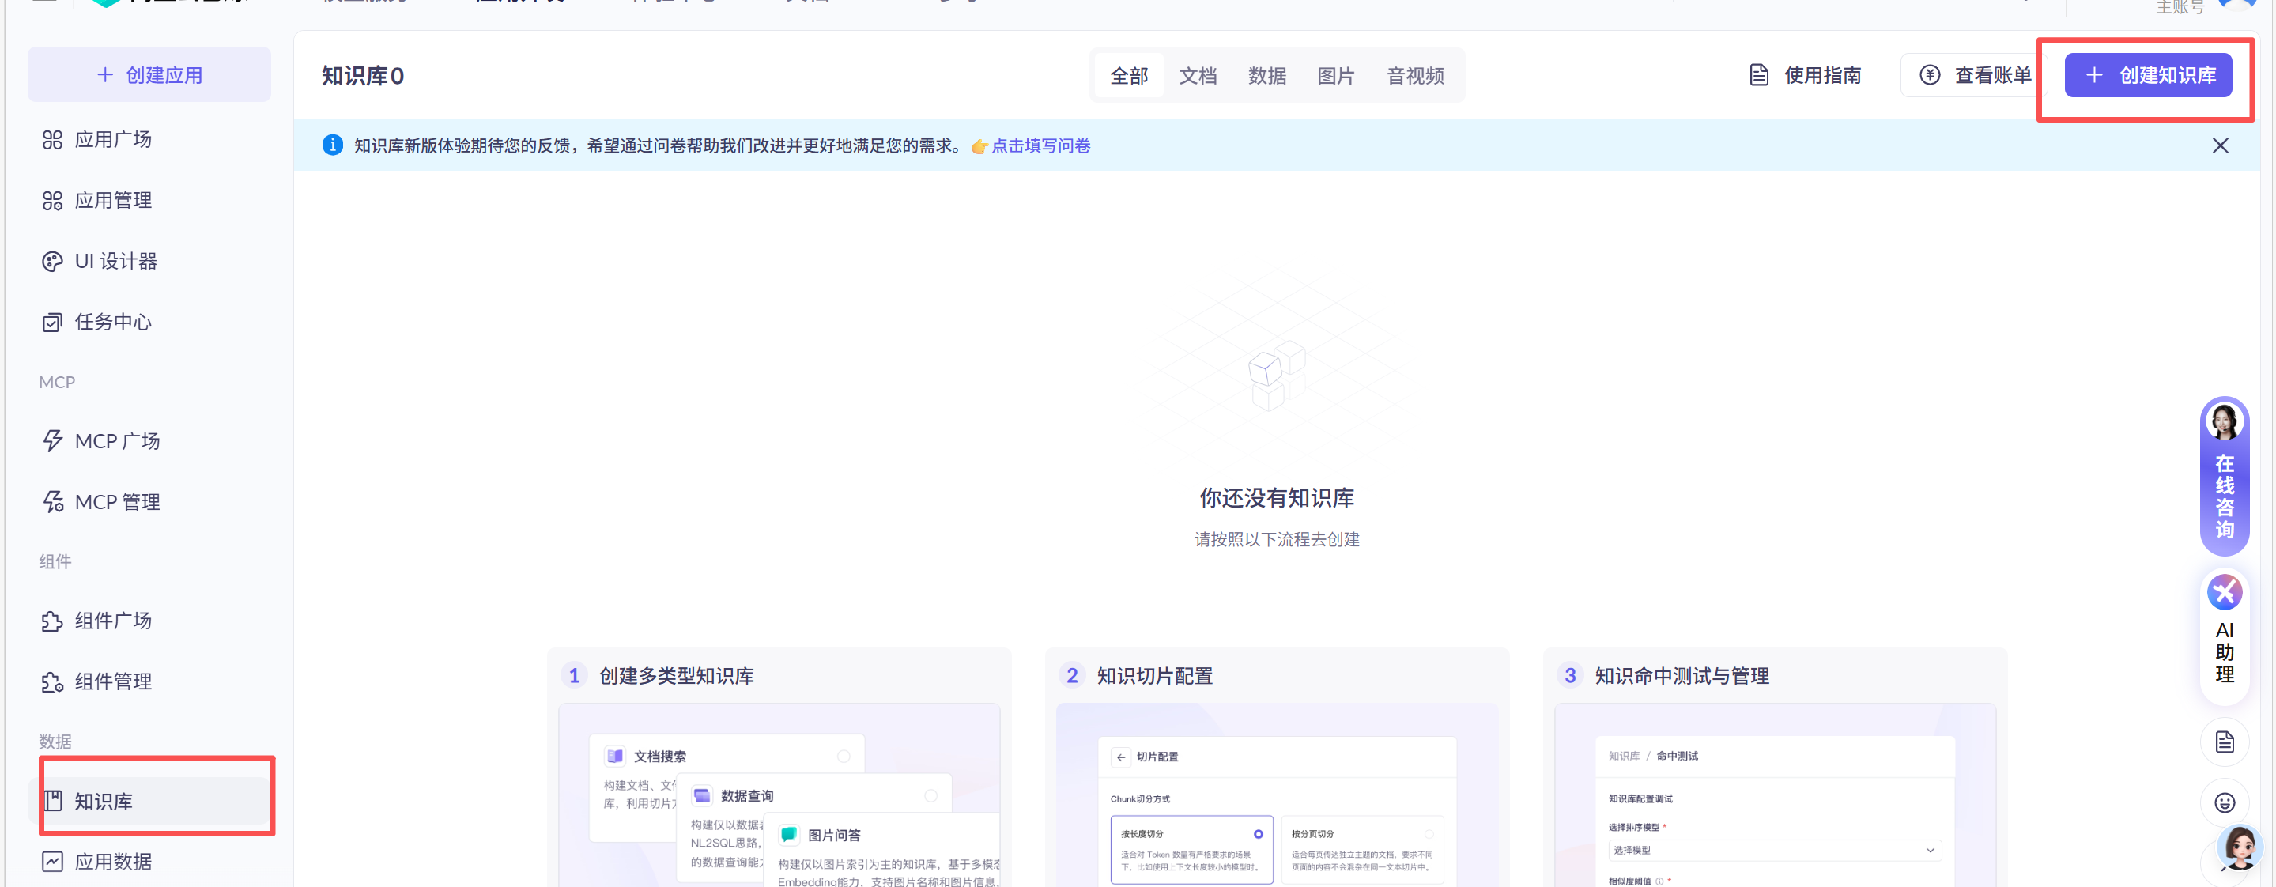Open the 使用指南 guide

[1805, 75]
